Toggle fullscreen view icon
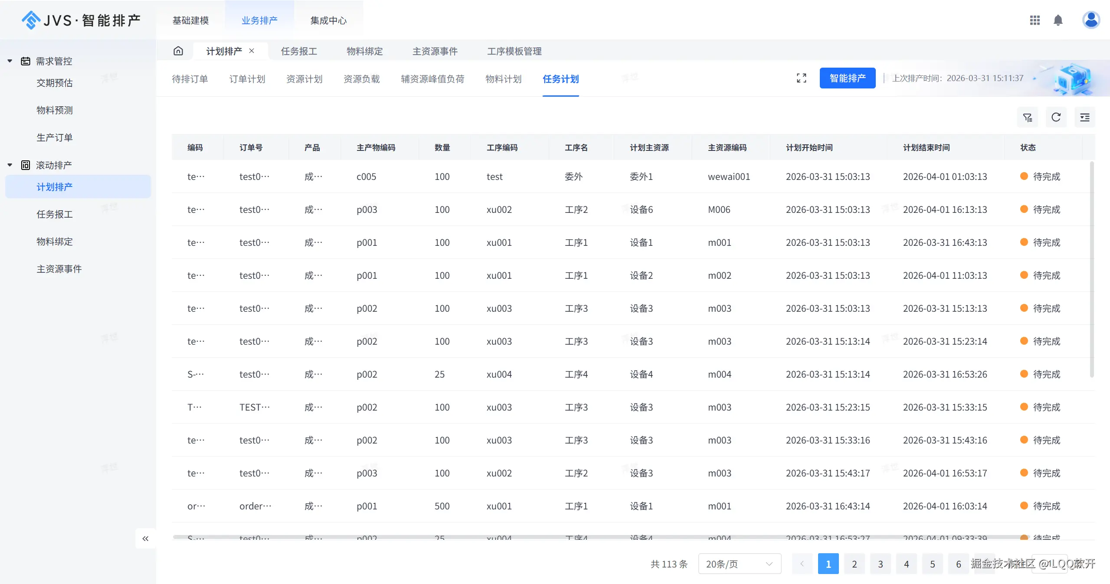Screen dimensions: 1110x584 tap(801, 78)
